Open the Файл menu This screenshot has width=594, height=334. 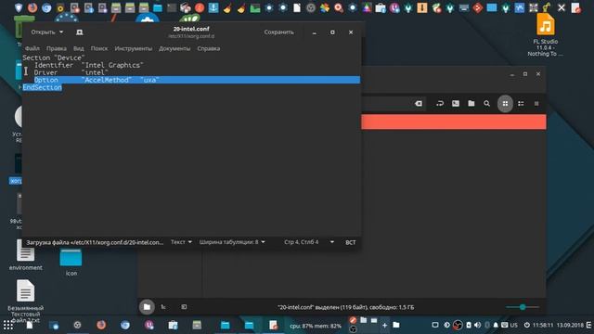click(32, 48)
